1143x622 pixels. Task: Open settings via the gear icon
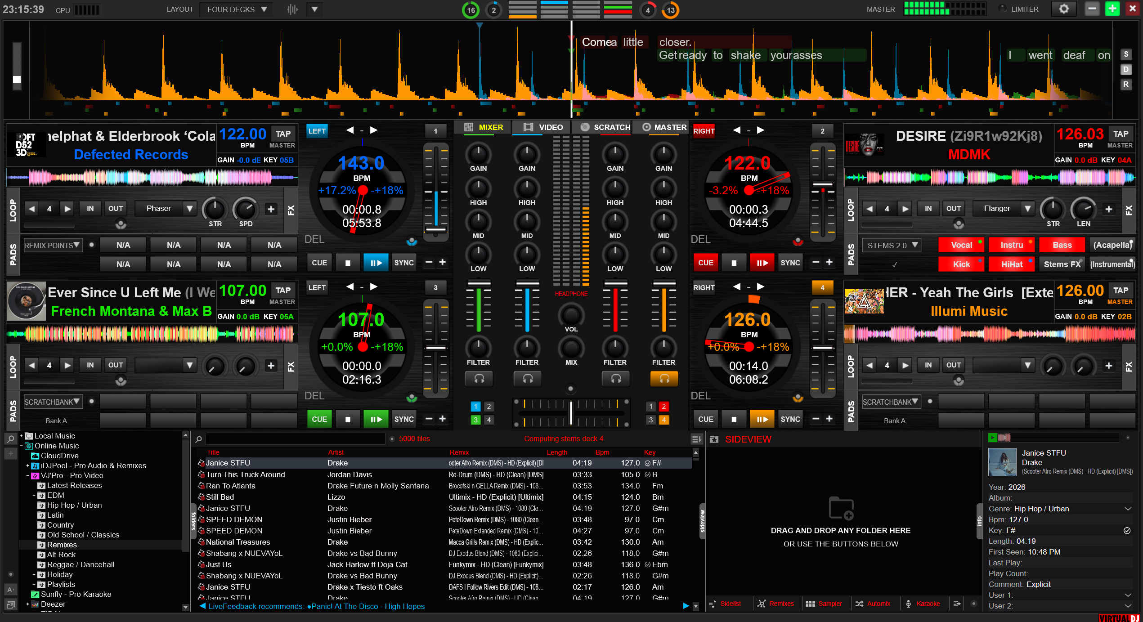click(x=1064, y=9)
